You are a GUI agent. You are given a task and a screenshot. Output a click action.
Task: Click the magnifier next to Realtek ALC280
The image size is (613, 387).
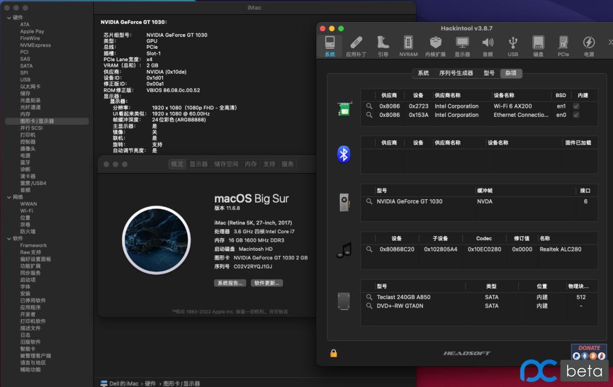(370, 249)
